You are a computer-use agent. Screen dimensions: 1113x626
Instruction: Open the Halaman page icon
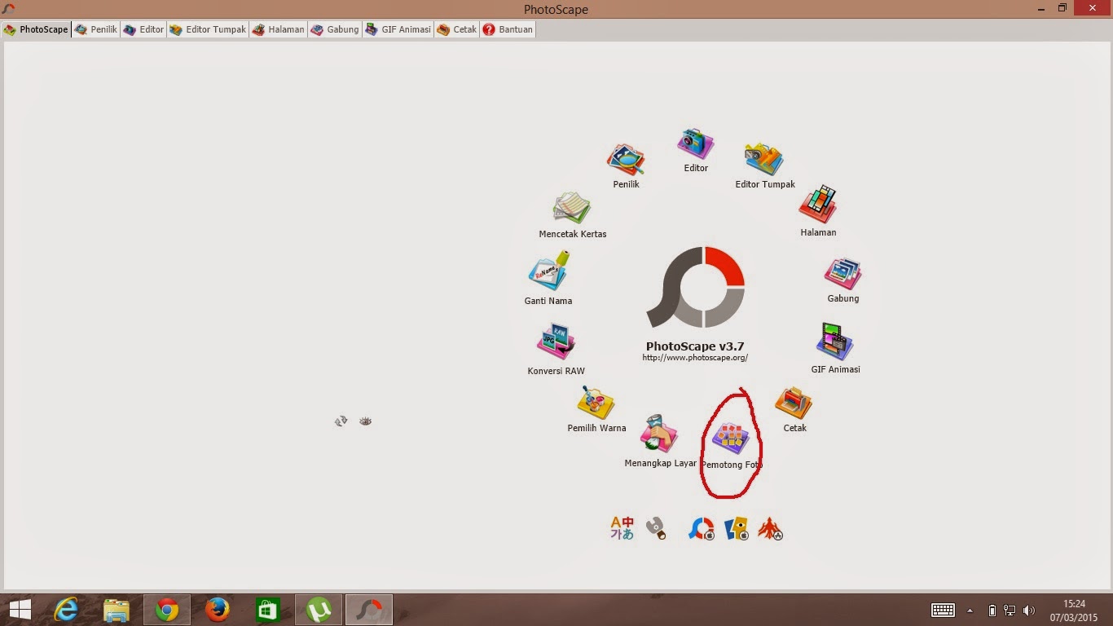point(818,204)
